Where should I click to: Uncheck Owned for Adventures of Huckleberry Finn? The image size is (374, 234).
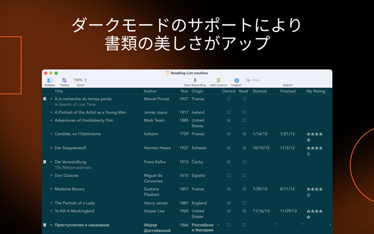229,120
